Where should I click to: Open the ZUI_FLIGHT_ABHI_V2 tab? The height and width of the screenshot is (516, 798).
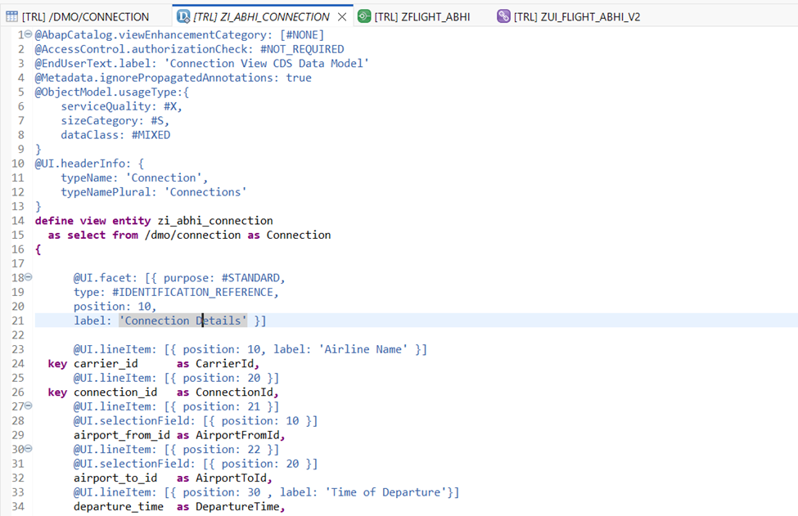572,16
